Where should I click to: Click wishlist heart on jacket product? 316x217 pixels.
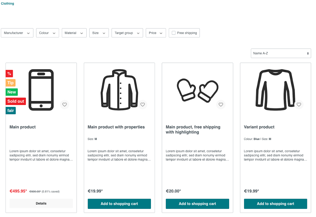(x=143, y=104)
